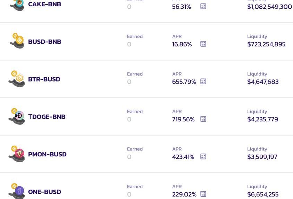
Task: Click the ONE-BUSD token pair icon
Action: tap(17, 191)
